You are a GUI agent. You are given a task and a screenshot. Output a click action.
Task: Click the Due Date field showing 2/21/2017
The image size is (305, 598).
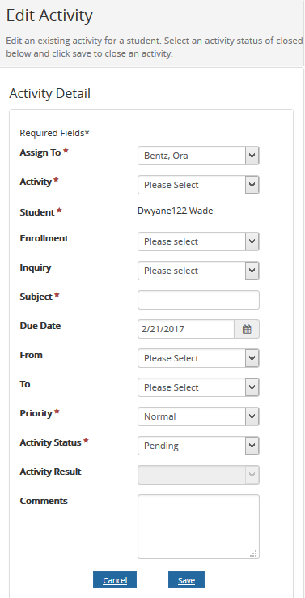[x=186, y=329]
